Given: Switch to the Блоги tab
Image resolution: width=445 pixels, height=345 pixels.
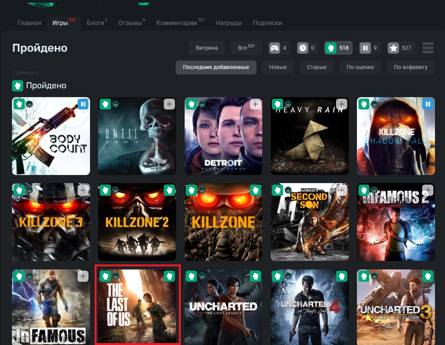Looking at the screenshot, I should pos(97,23).
